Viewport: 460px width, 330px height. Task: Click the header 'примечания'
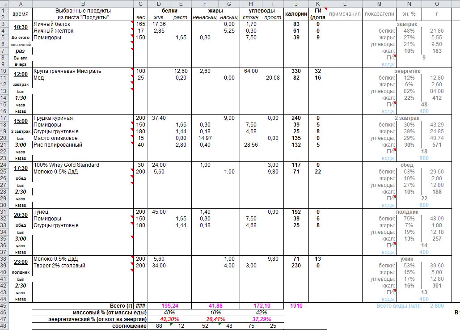pyautogui.click(x=345, y=14)
